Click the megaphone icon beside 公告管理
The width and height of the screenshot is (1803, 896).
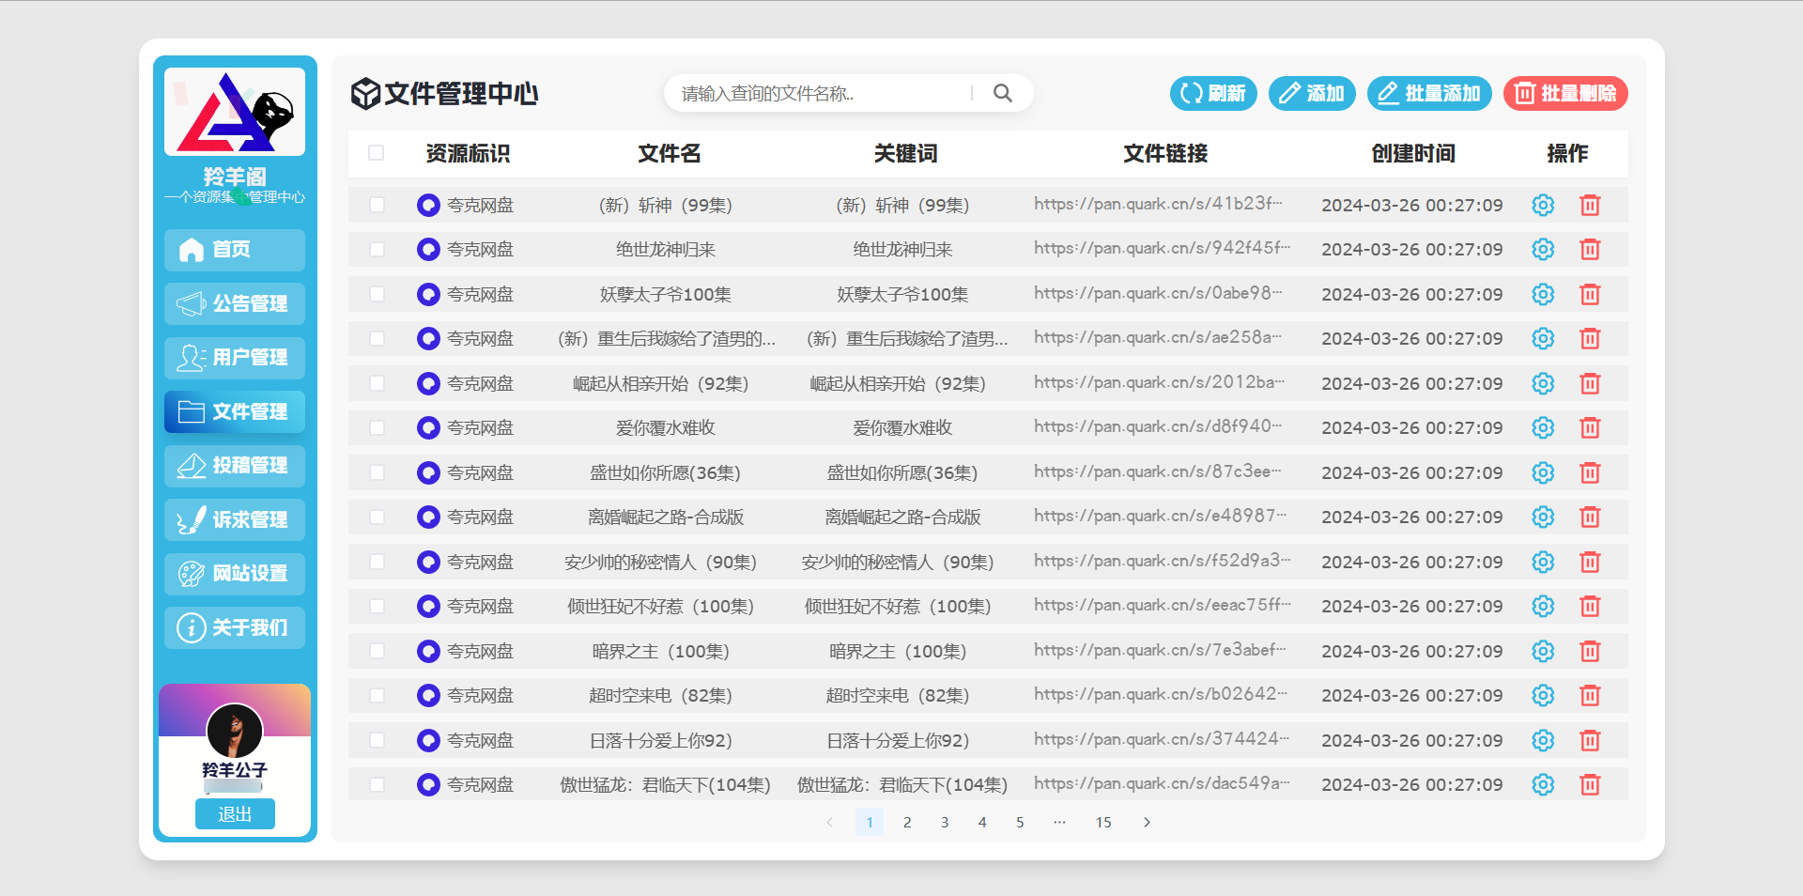[x=191, y=303]
